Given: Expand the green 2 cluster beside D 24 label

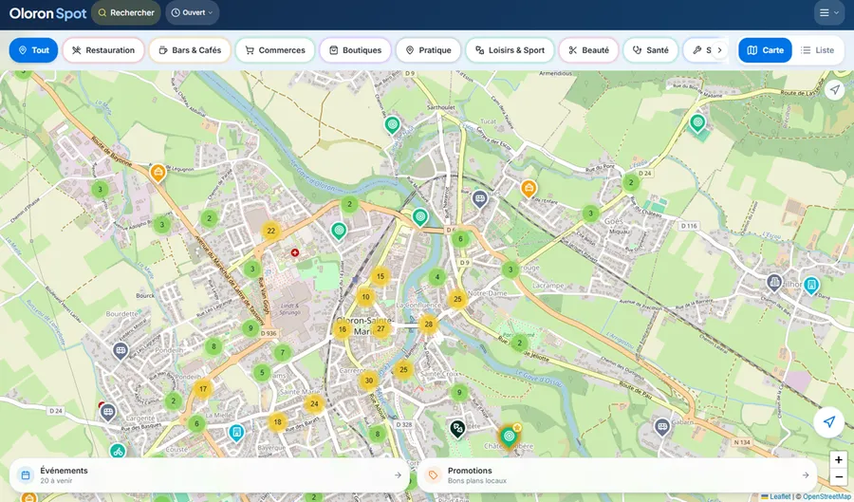Looking at the screenshot, I should coord(631,182).
